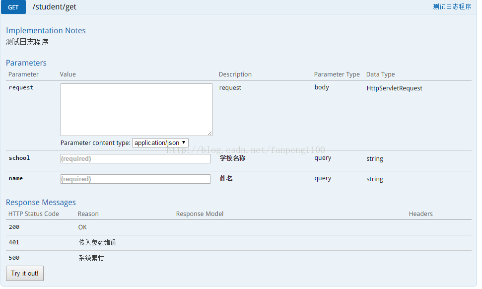Click the 401 status code row
This screenshot has width=482, height=289.
pos(239,243)
